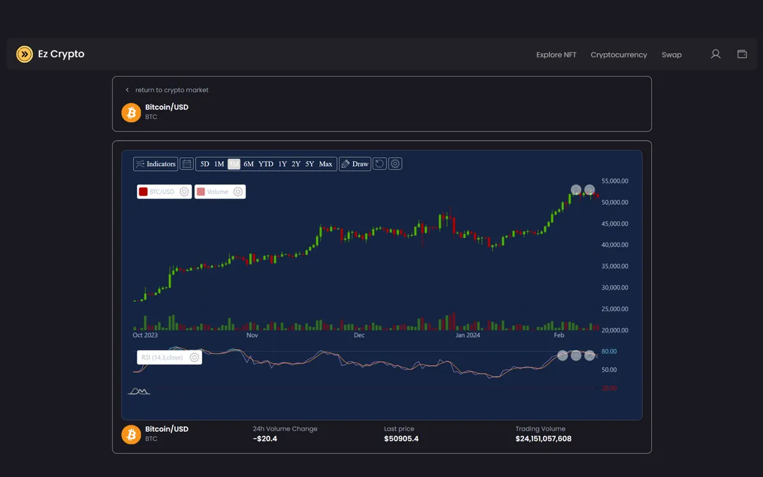This screenshot has width=763, height=477.
Task: Open BTC/USD series settings gear
Action: pos(184,191)
